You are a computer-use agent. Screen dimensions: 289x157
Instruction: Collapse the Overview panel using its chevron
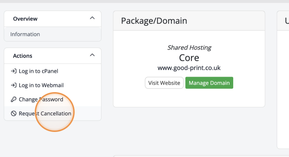point(92,18)
